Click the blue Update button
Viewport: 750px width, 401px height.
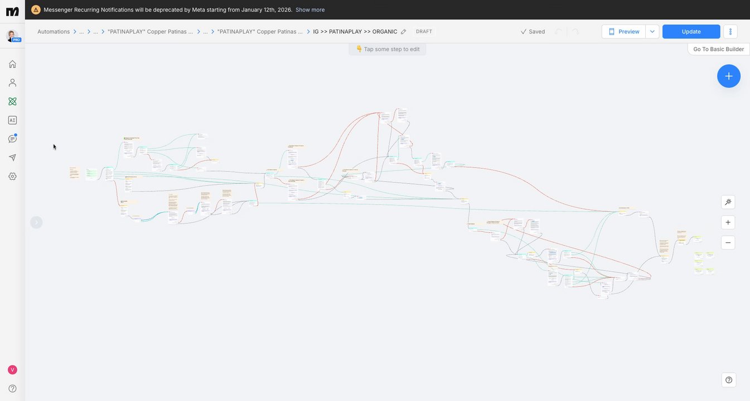(691, 32)
